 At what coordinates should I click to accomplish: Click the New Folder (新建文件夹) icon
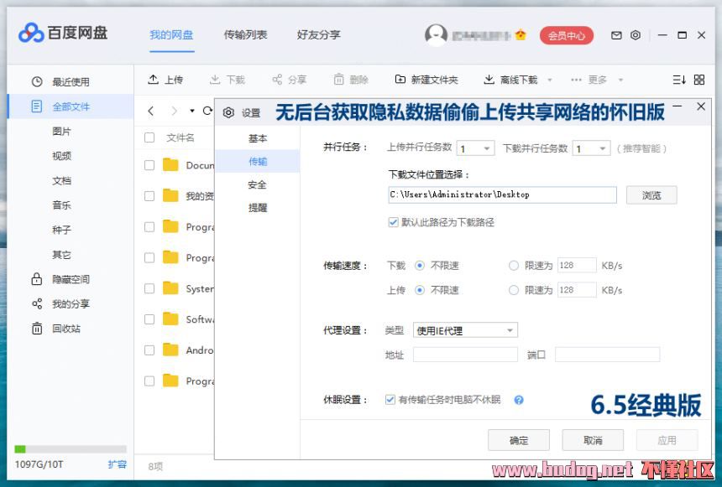pos(426,80)
